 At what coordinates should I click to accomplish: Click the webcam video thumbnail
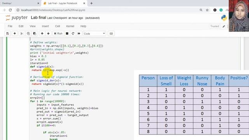pyautogui.click(x=239, y=16)
